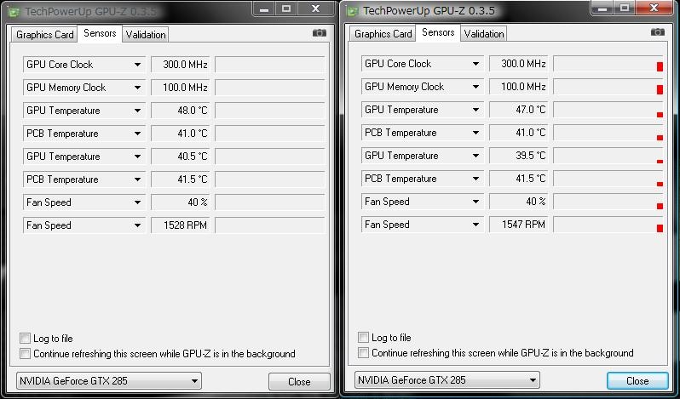Minimize the right GPU-Z window
Viewport: 680px width, 399px height.
click(x=602, y=8)
